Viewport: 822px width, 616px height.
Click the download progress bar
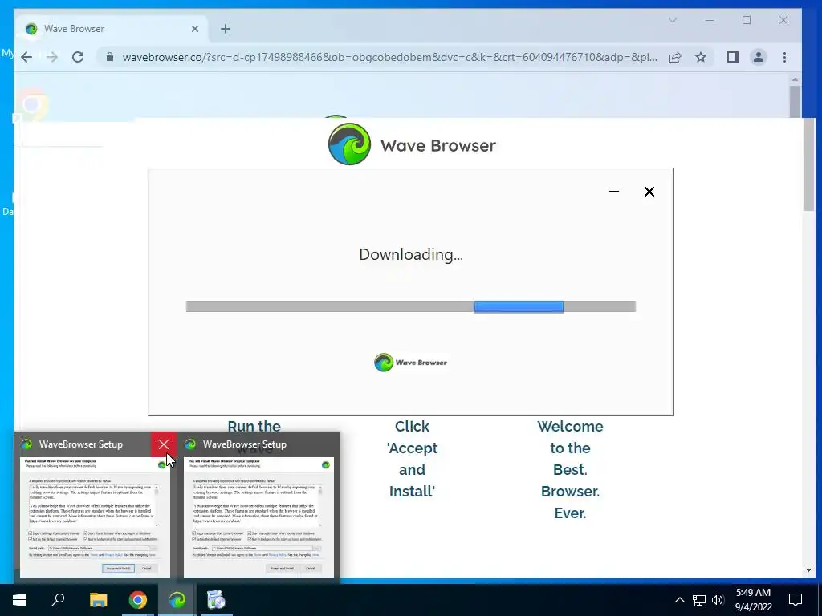pyautogui.click(x=411, y=306)
